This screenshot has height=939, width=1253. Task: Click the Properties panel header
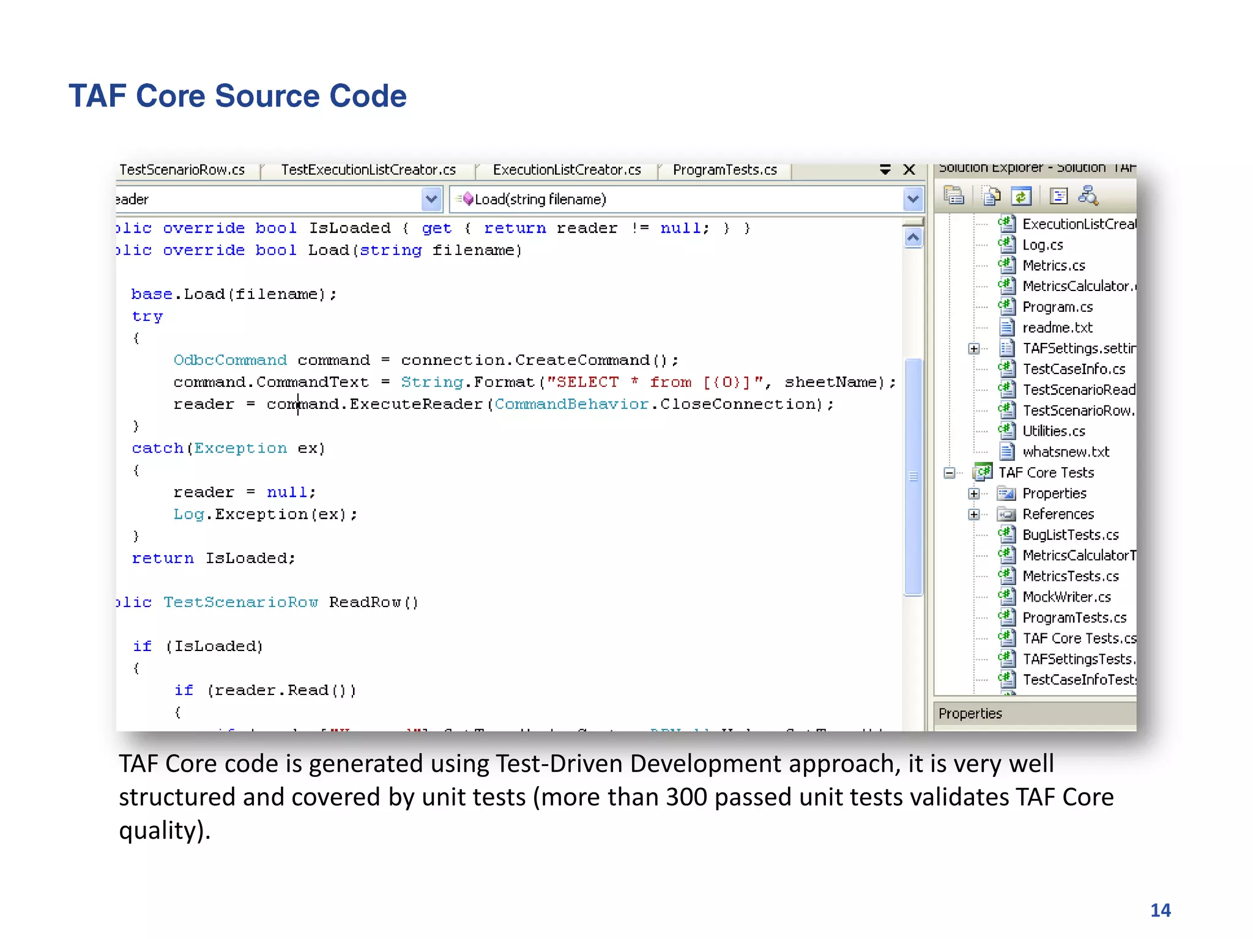1035,713
